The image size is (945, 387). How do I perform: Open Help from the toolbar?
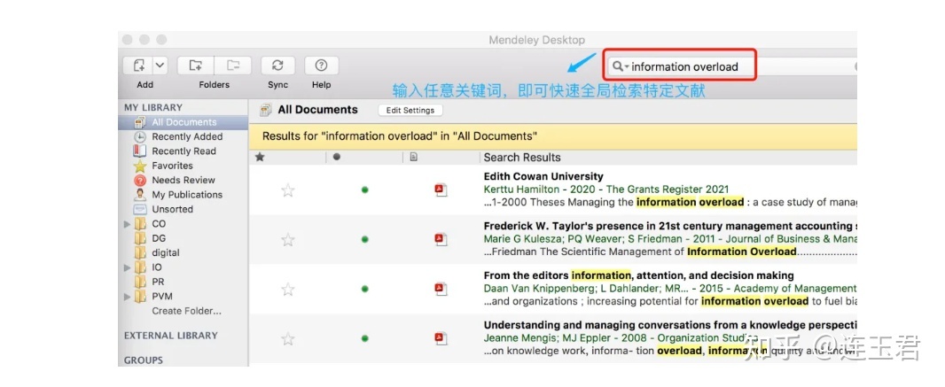[321, 66]
